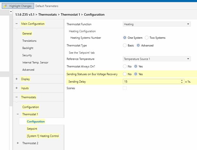Screen dimensions: 197x150
Task: Click the breadcrumb path header text
Action: tap(60, 15)
